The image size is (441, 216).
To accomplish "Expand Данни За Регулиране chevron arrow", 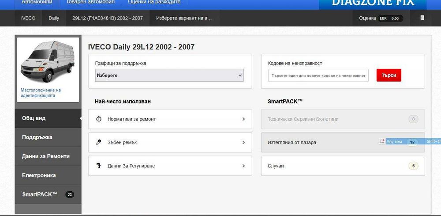I will tap(243, 166).
